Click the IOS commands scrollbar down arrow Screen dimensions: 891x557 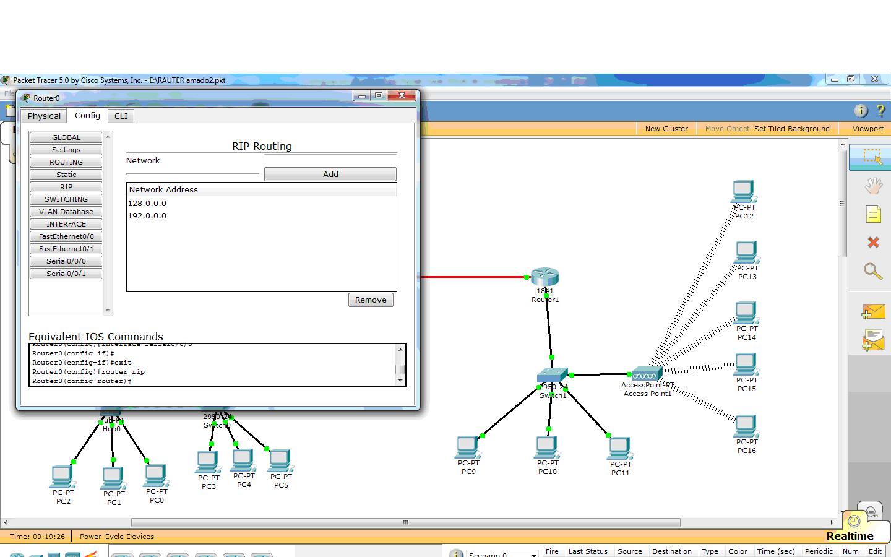click(400, 381)
